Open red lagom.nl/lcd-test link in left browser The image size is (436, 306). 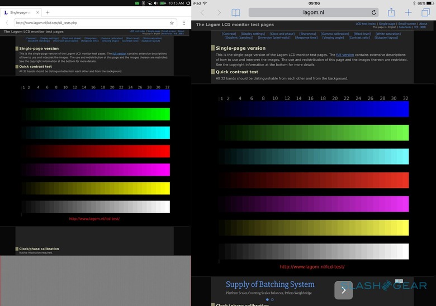94,219
